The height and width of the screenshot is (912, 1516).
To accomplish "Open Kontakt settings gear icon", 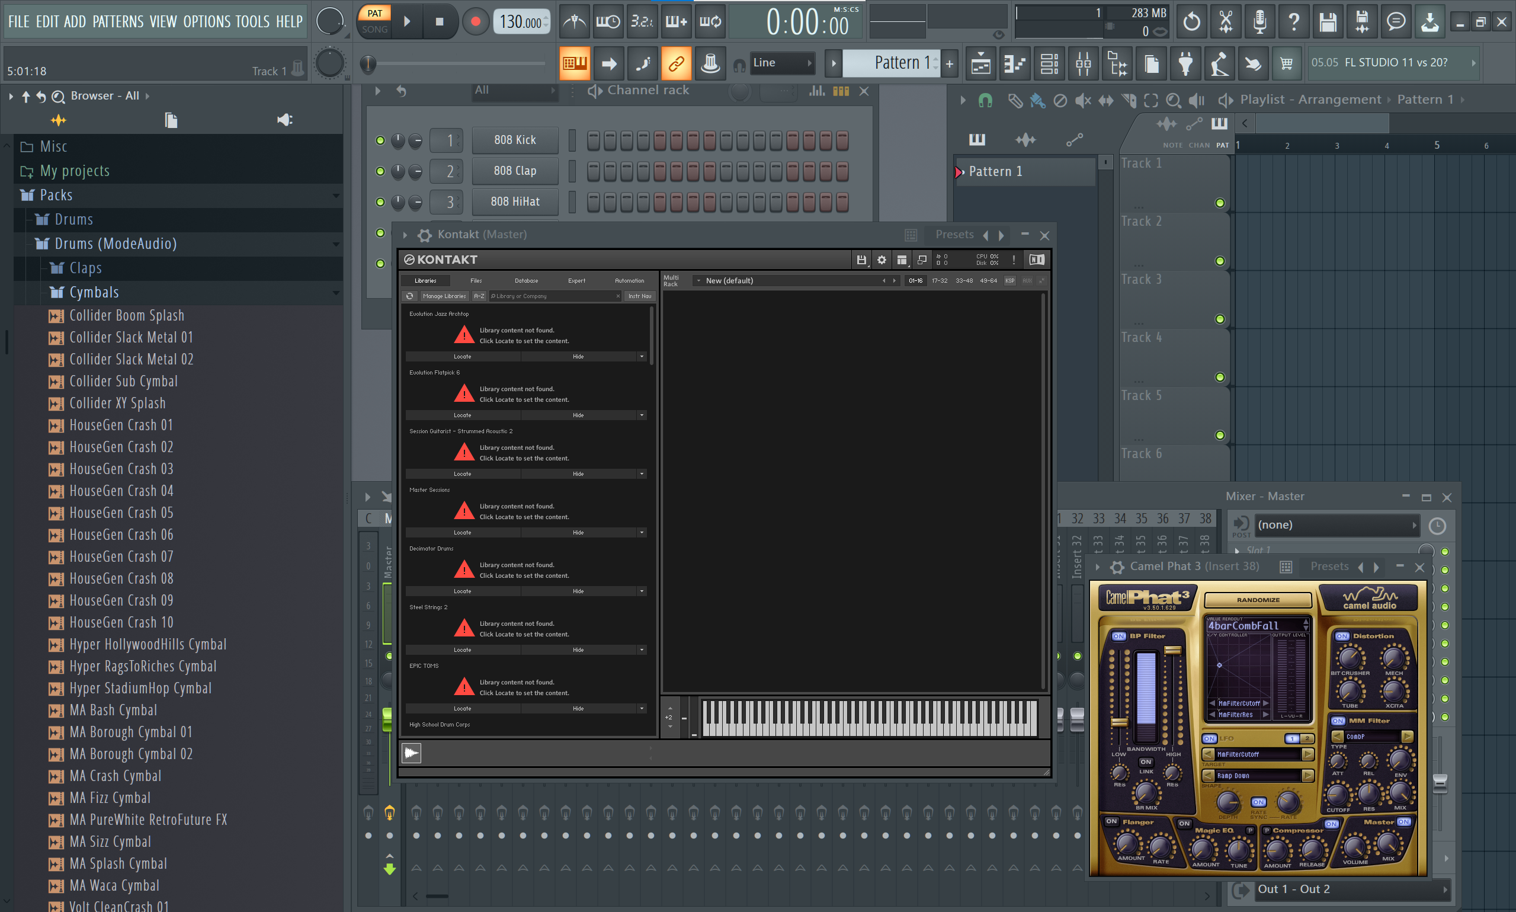I will pos(882,260).
